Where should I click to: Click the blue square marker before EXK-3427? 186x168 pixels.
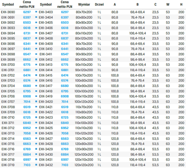point(36,138)
